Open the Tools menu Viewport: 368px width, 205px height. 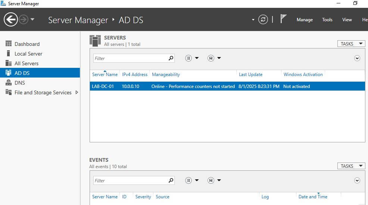327,20
